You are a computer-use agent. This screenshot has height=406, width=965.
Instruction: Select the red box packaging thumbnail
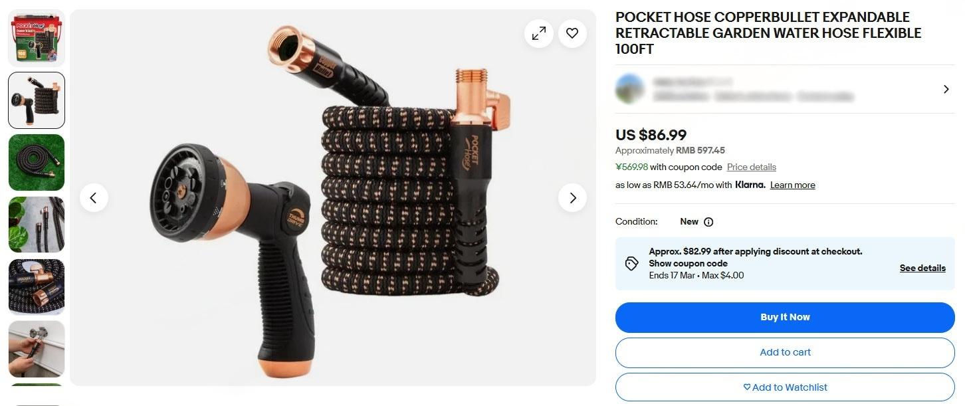tap(37, 38)
